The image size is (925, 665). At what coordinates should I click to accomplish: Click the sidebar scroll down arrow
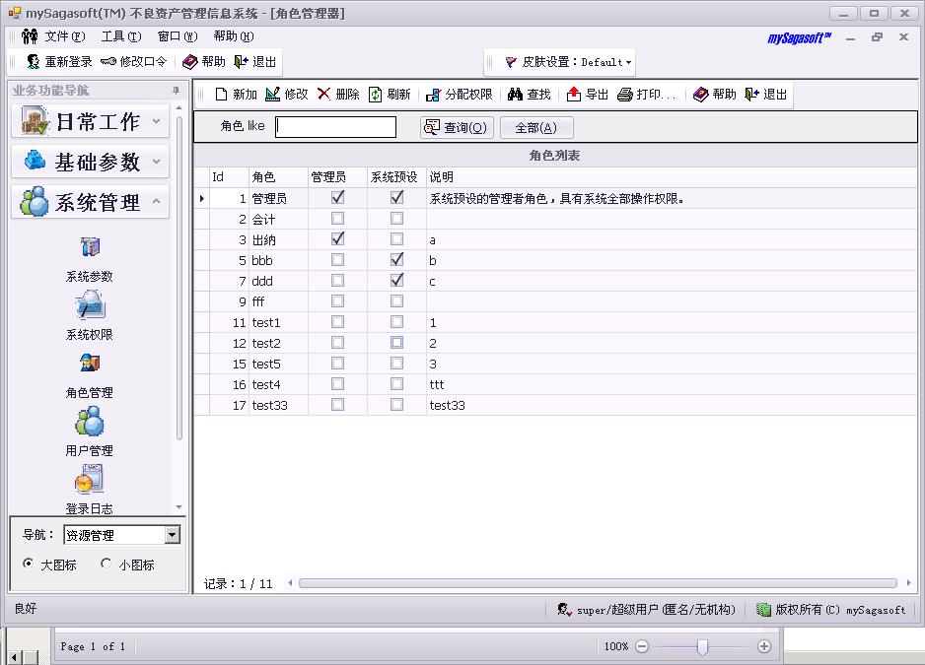178,507
